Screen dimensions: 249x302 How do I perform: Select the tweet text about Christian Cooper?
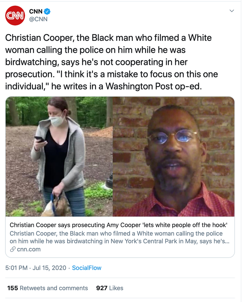(112, 62)
